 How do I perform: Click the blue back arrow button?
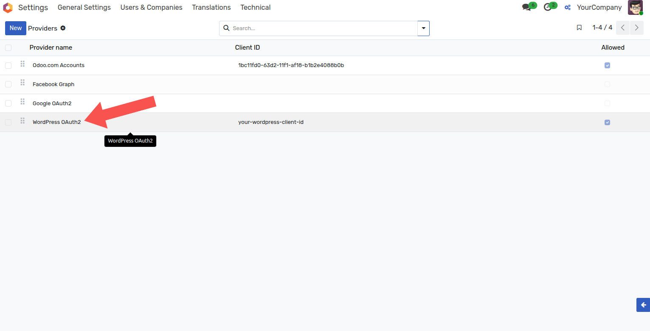tap(643, 305)
